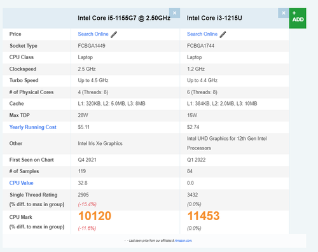Viewport: 318px width, 252px height.
Task: Open Search Online link for i5-1155G7
Action: pyautogui.click(x=93, y=34)
